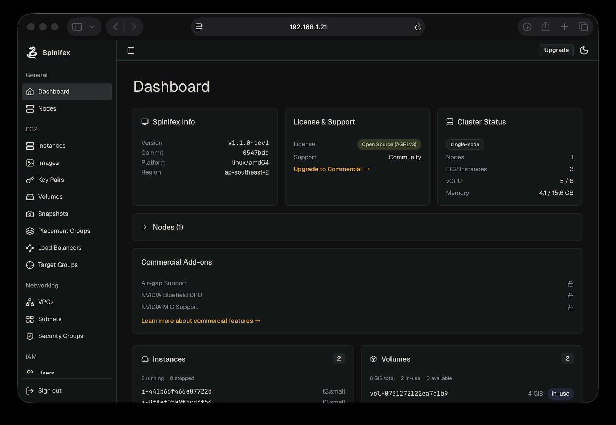Select the Security Groups icon

coord(30,336)
